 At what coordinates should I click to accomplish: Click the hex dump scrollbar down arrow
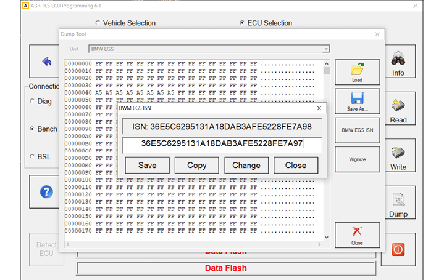click(327, 236)
